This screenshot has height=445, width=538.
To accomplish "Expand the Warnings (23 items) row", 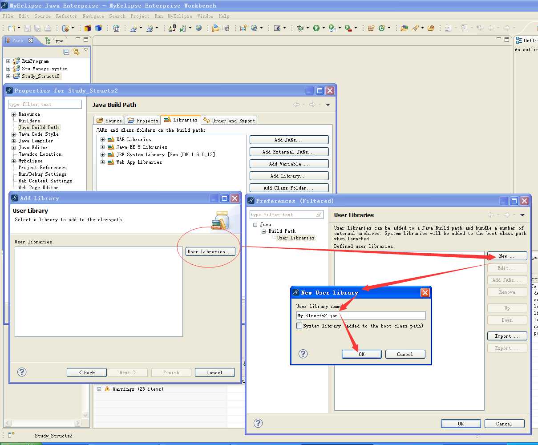I will point(99,389).
